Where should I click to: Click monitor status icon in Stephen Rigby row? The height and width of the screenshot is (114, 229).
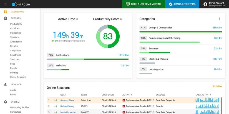click(55, 100)
